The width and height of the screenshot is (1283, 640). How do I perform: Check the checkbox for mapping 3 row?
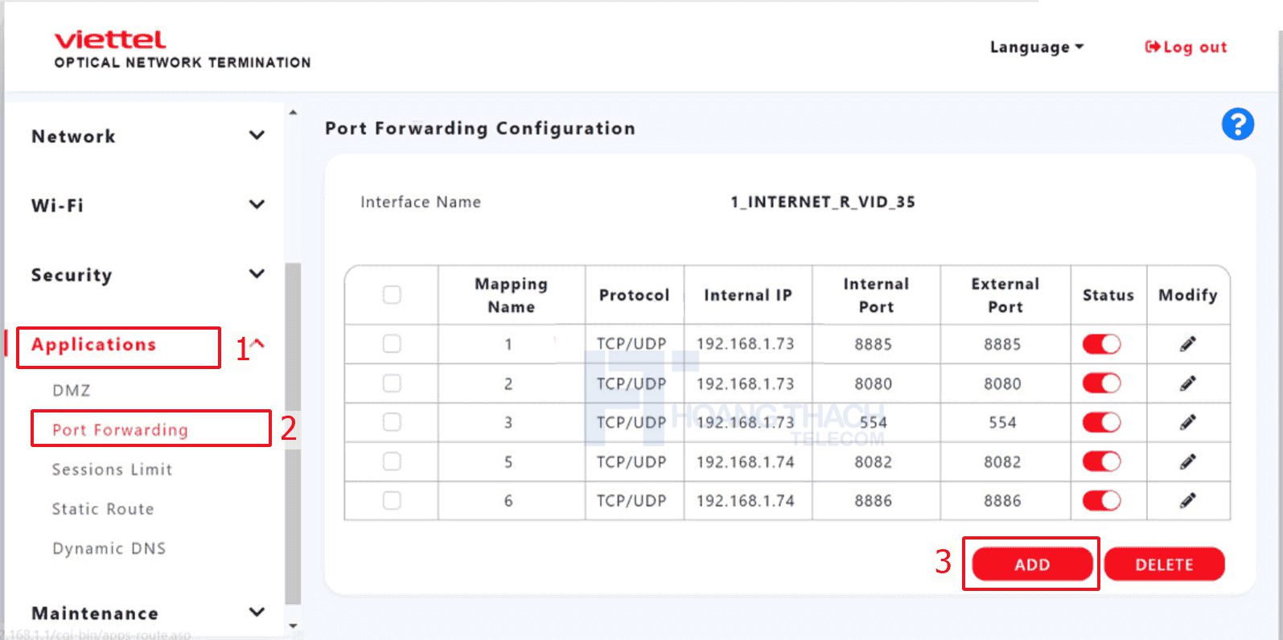point(390,421)
